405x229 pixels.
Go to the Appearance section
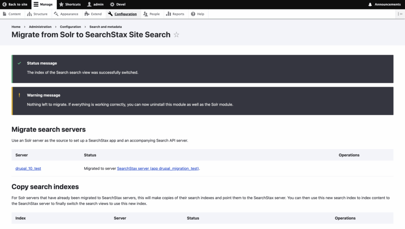coord(66,14)
